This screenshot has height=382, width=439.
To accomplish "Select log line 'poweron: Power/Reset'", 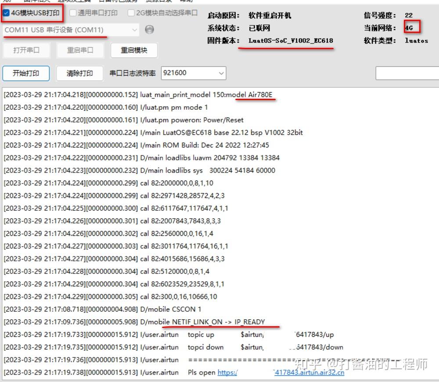I will [x=123, y=120].
